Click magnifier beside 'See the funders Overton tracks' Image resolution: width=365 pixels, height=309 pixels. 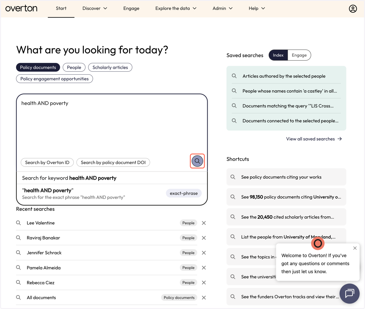tap(233, 297)
